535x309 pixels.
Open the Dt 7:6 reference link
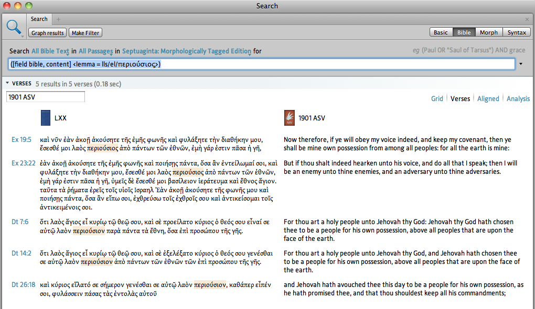20,222
